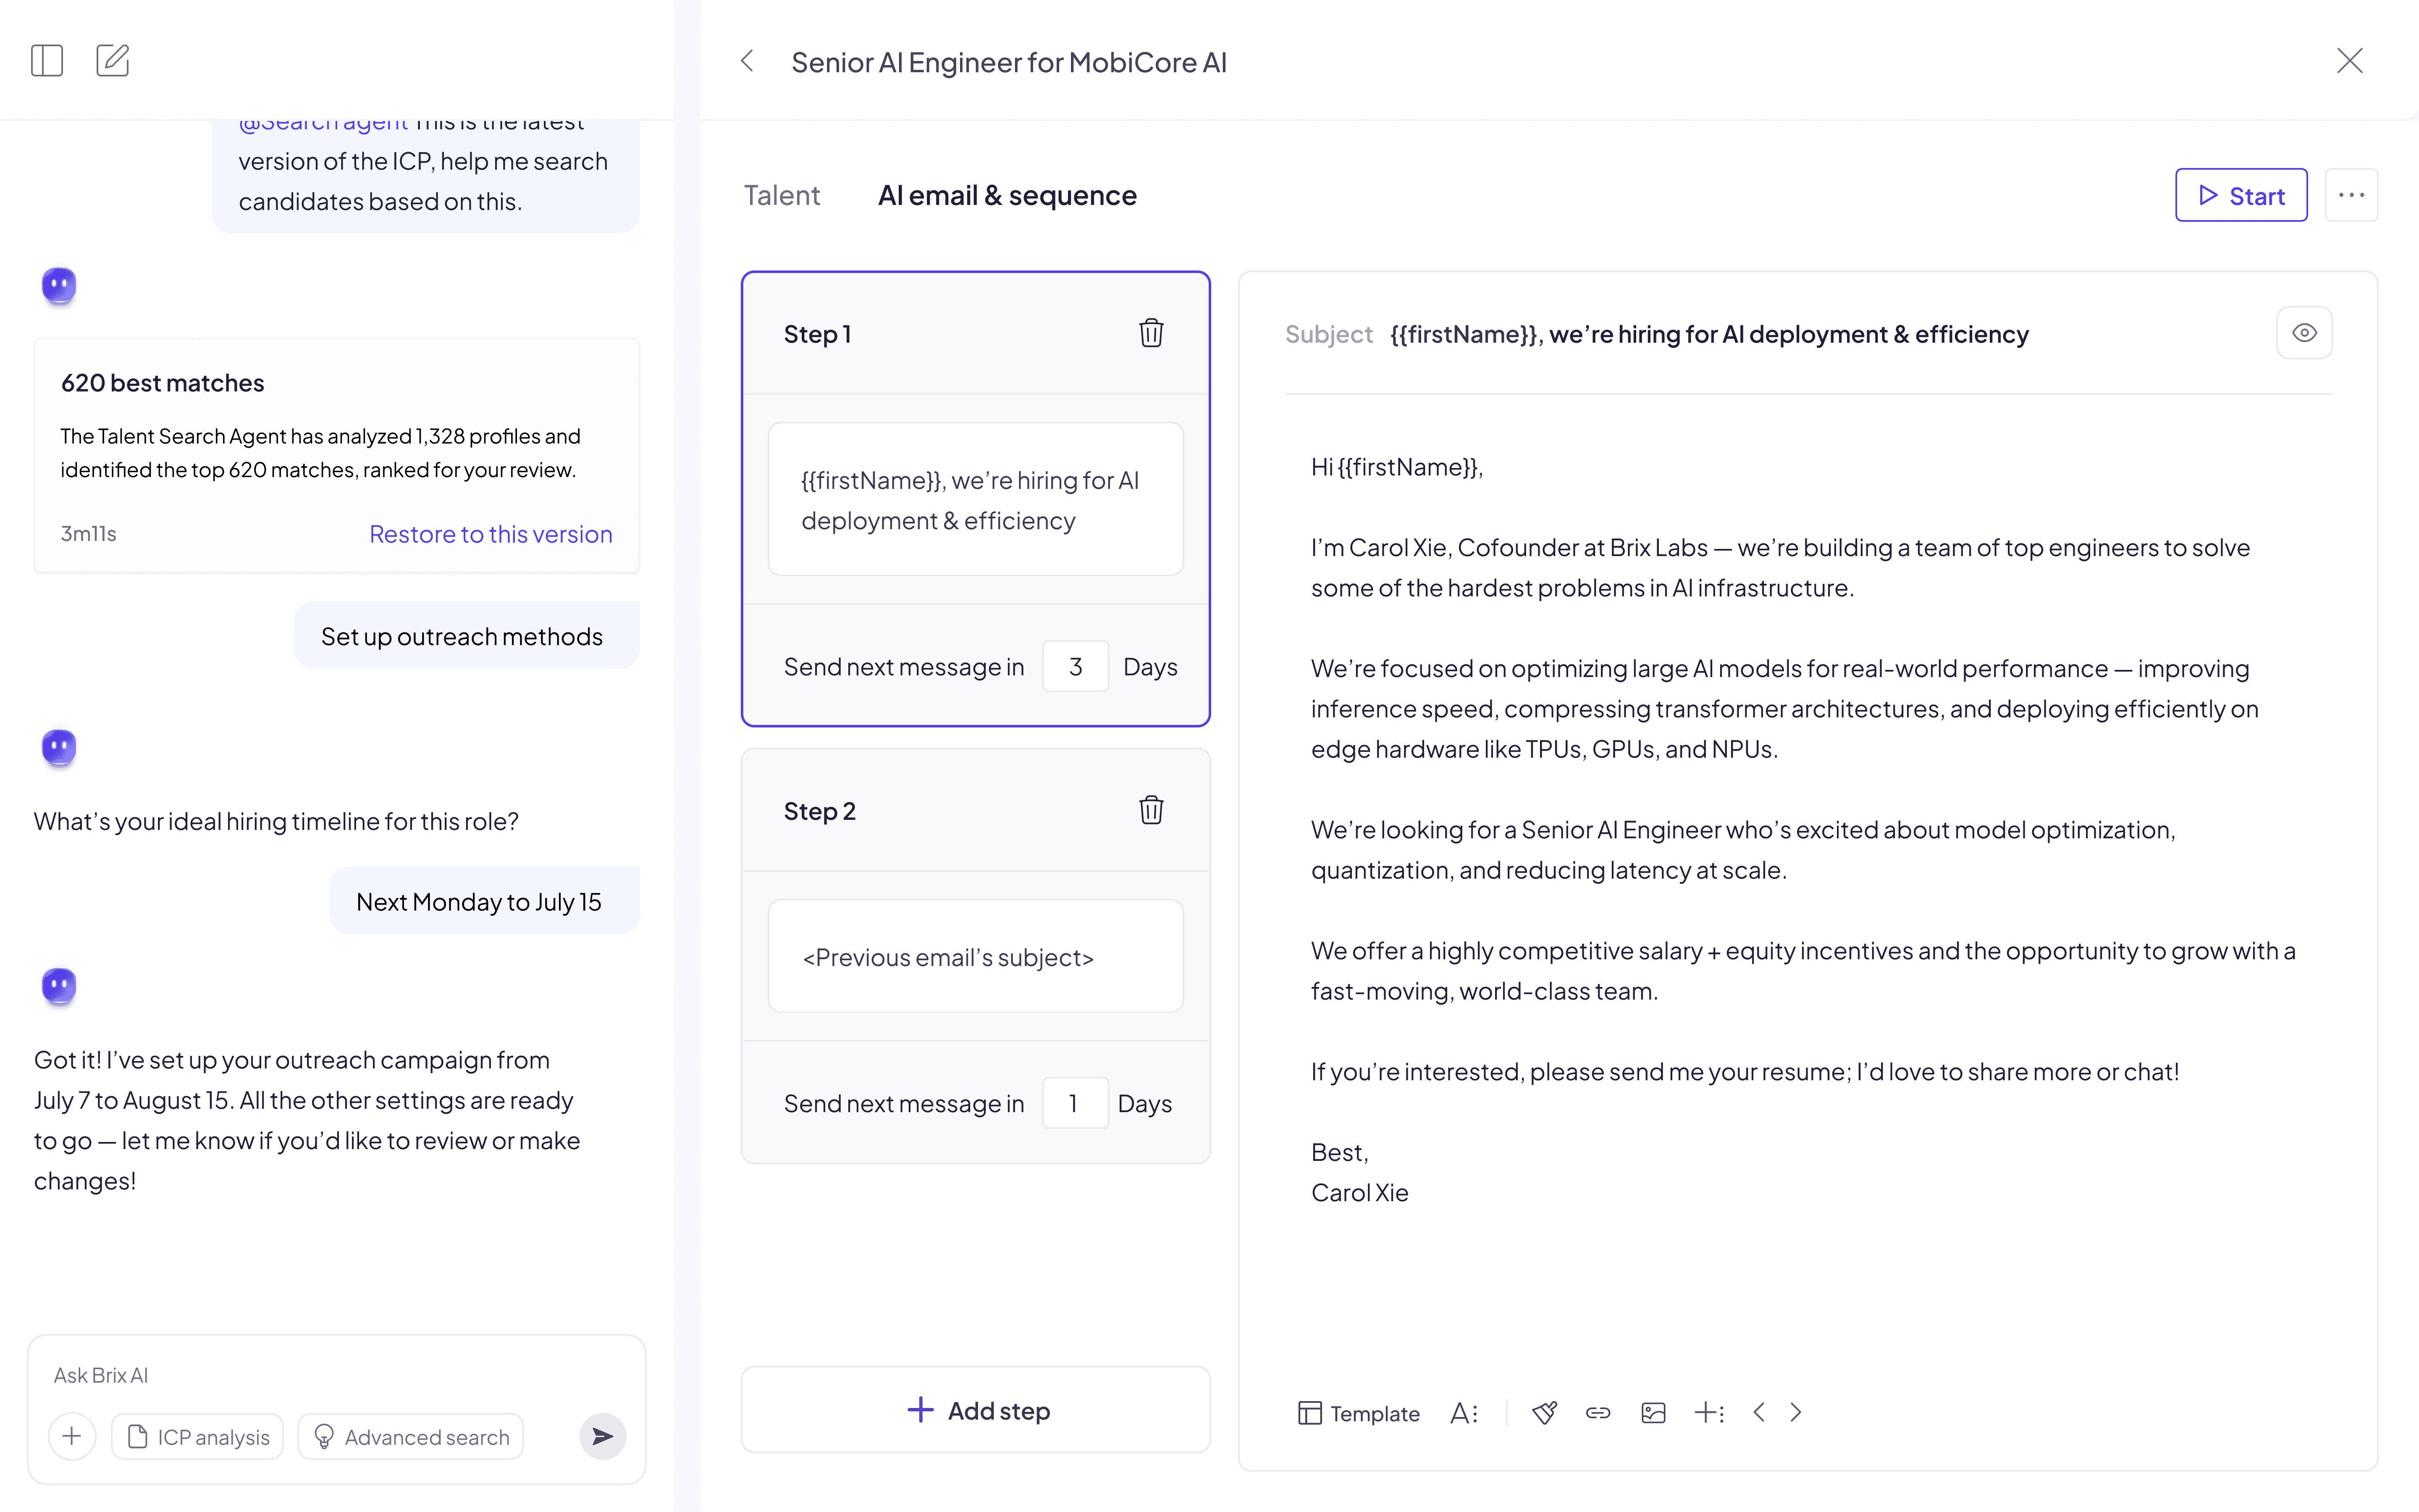The width and height of the screenshot is (2419, 1512).
Task: Open the plus insert options menu
Action: (1708, 1412)
